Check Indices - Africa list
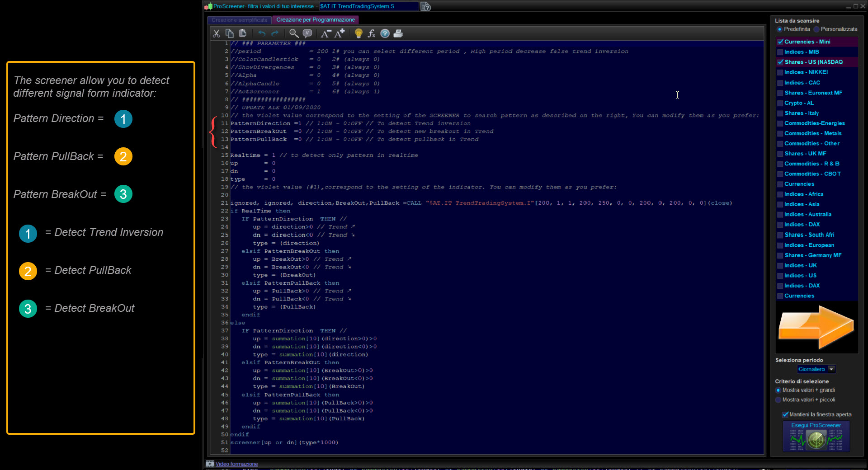This screenshot has width=868, height=470. (x=780, y=194)
